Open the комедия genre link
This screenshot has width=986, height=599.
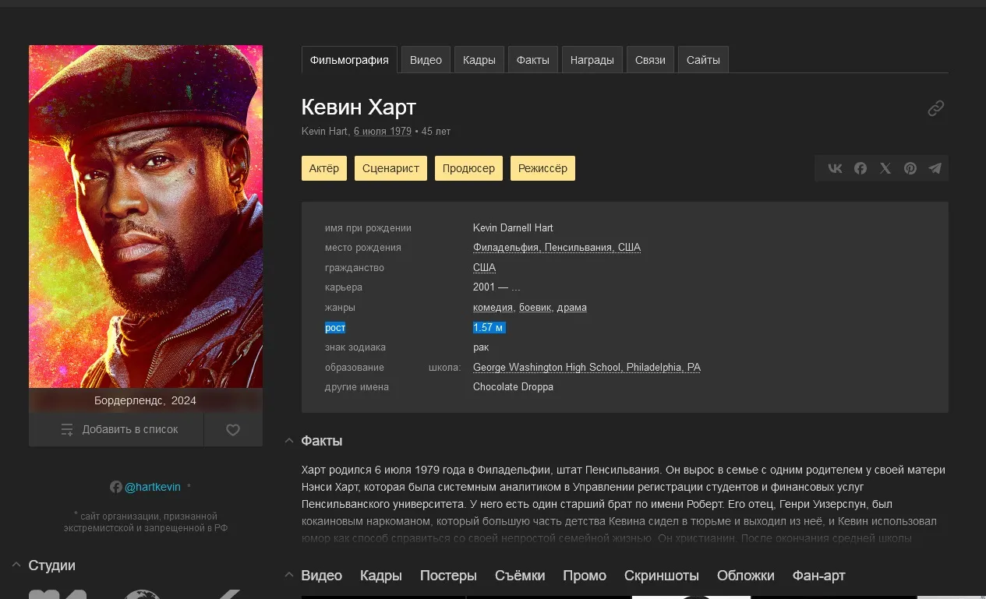493,308
